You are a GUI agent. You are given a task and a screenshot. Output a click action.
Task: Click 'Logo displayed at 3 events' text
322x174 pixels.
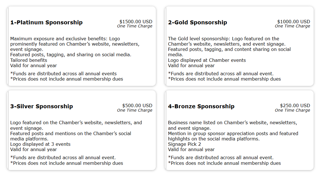point(40,144)
